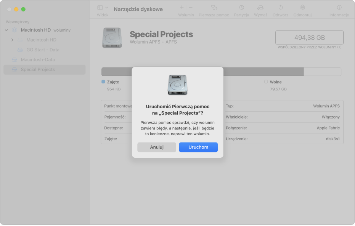The image size is (355, 226).
Task: Click the Macintosh-Data drive icon
Action: [x=14, y=60]
